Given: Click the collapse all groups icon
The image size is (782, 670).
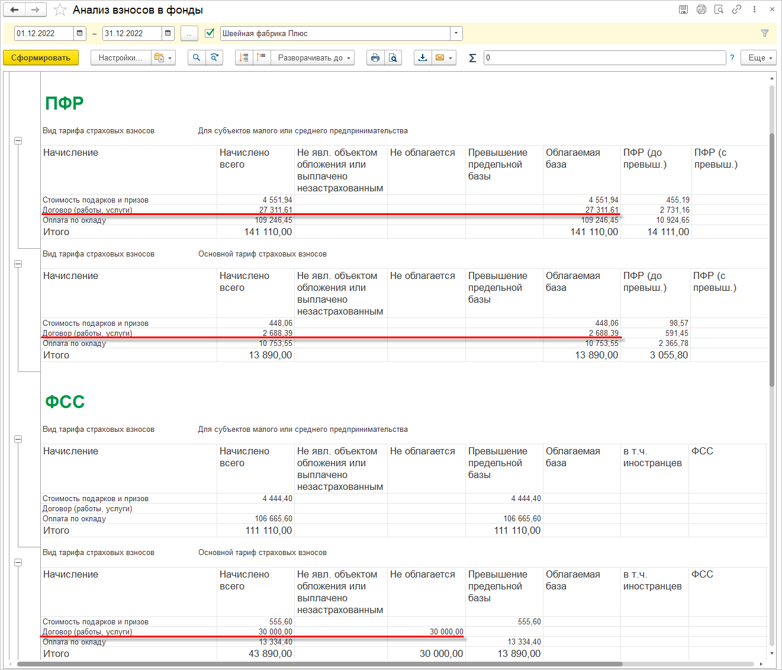Looking at the screenshot, I should (244, 57).
